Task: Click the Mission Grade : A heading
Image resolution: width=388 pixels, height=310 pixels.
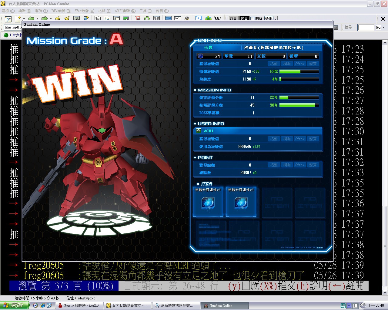Action: coord(75,40)
